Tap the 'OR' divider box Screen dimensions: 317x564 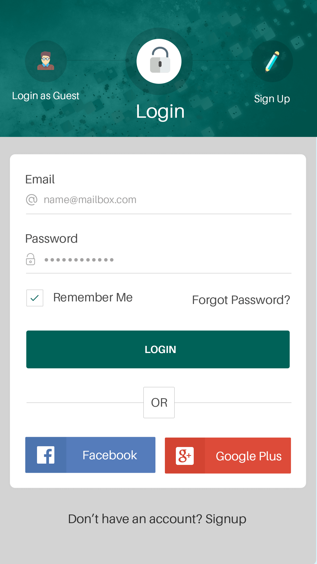pyautogui.click(x=159, y=403)
